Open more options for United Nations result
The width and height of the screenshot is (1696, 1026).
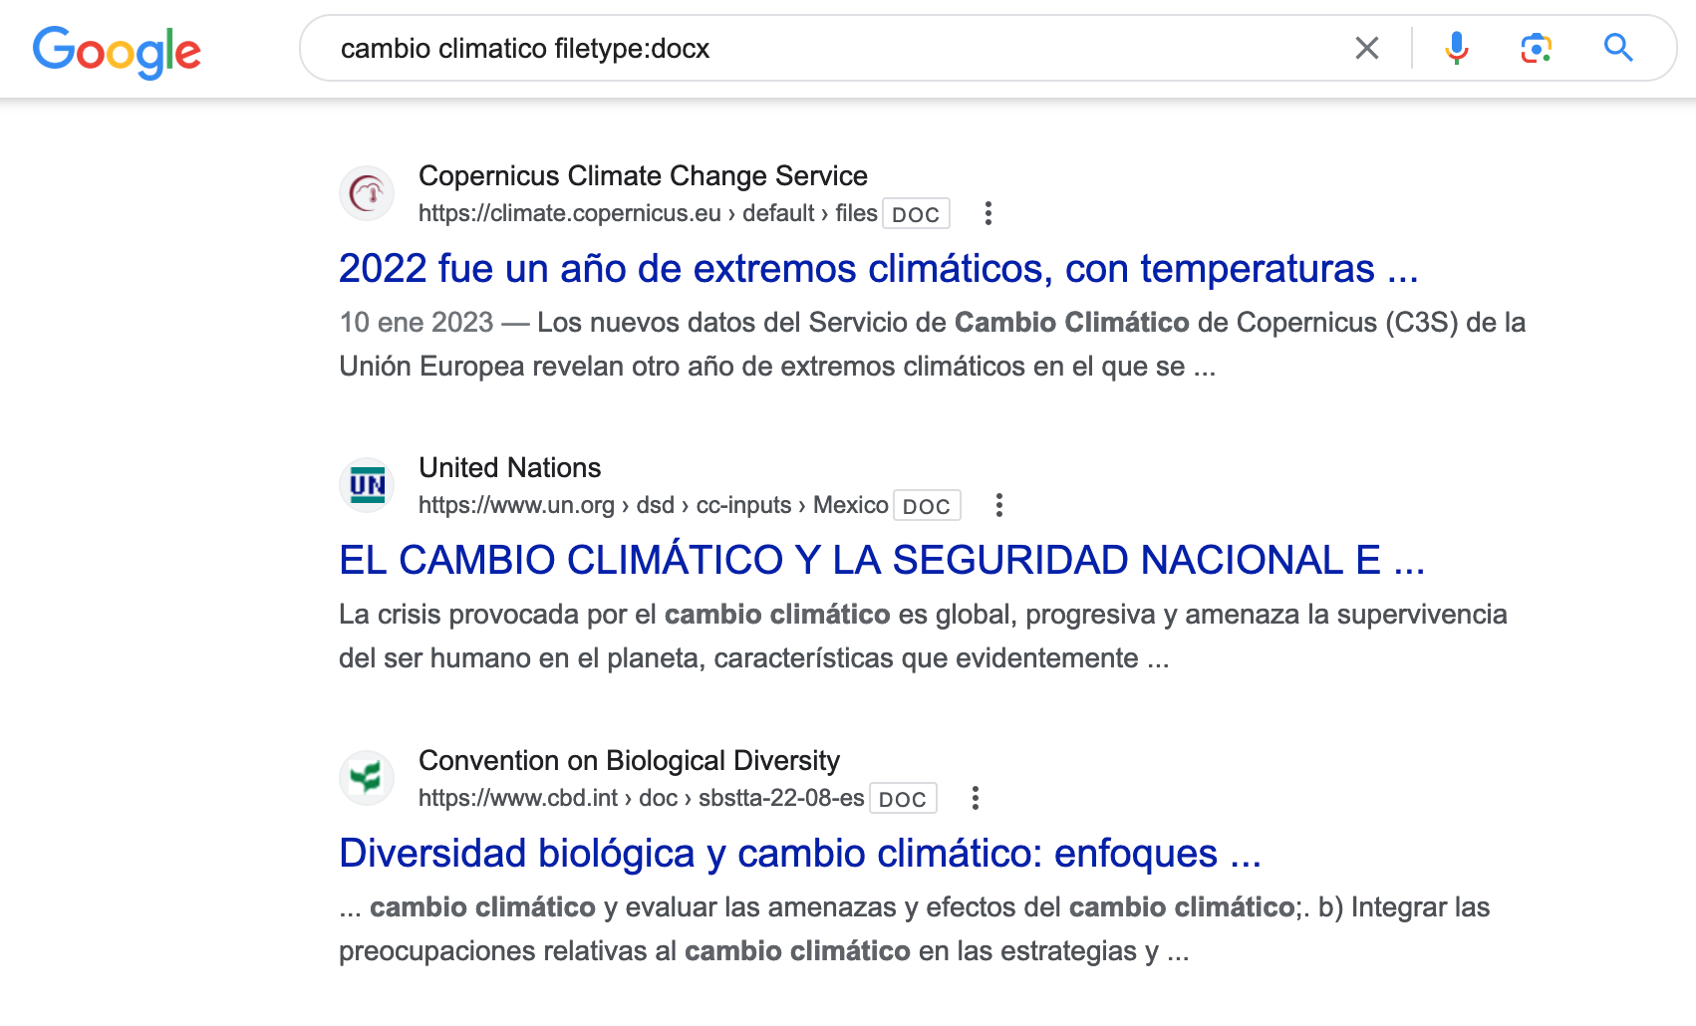tap(998, 505)
